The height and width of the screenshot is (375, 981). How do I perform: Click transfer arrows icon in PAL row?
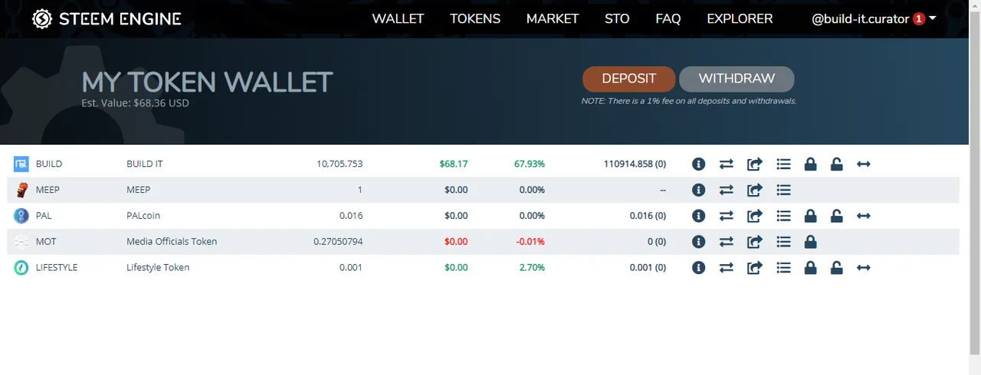[727, 216]
